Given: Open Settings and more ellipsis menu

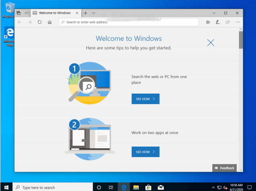Looking at the screenshot, I should (x=238, y=22).
